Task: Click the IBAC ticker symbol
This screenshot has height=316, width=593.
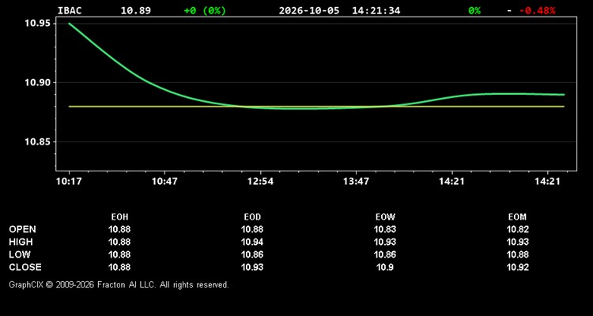Action: (70, 10)
